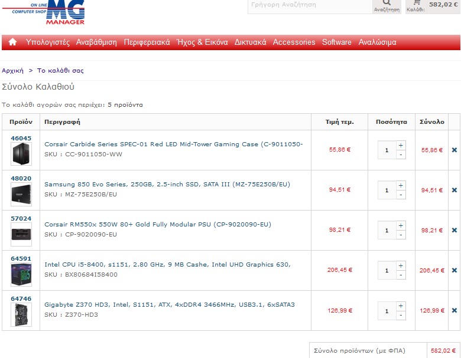This screenshot has width=461, height=358.
Task: Click the cart total 582,02 € in header
Action: coord(443,4)
